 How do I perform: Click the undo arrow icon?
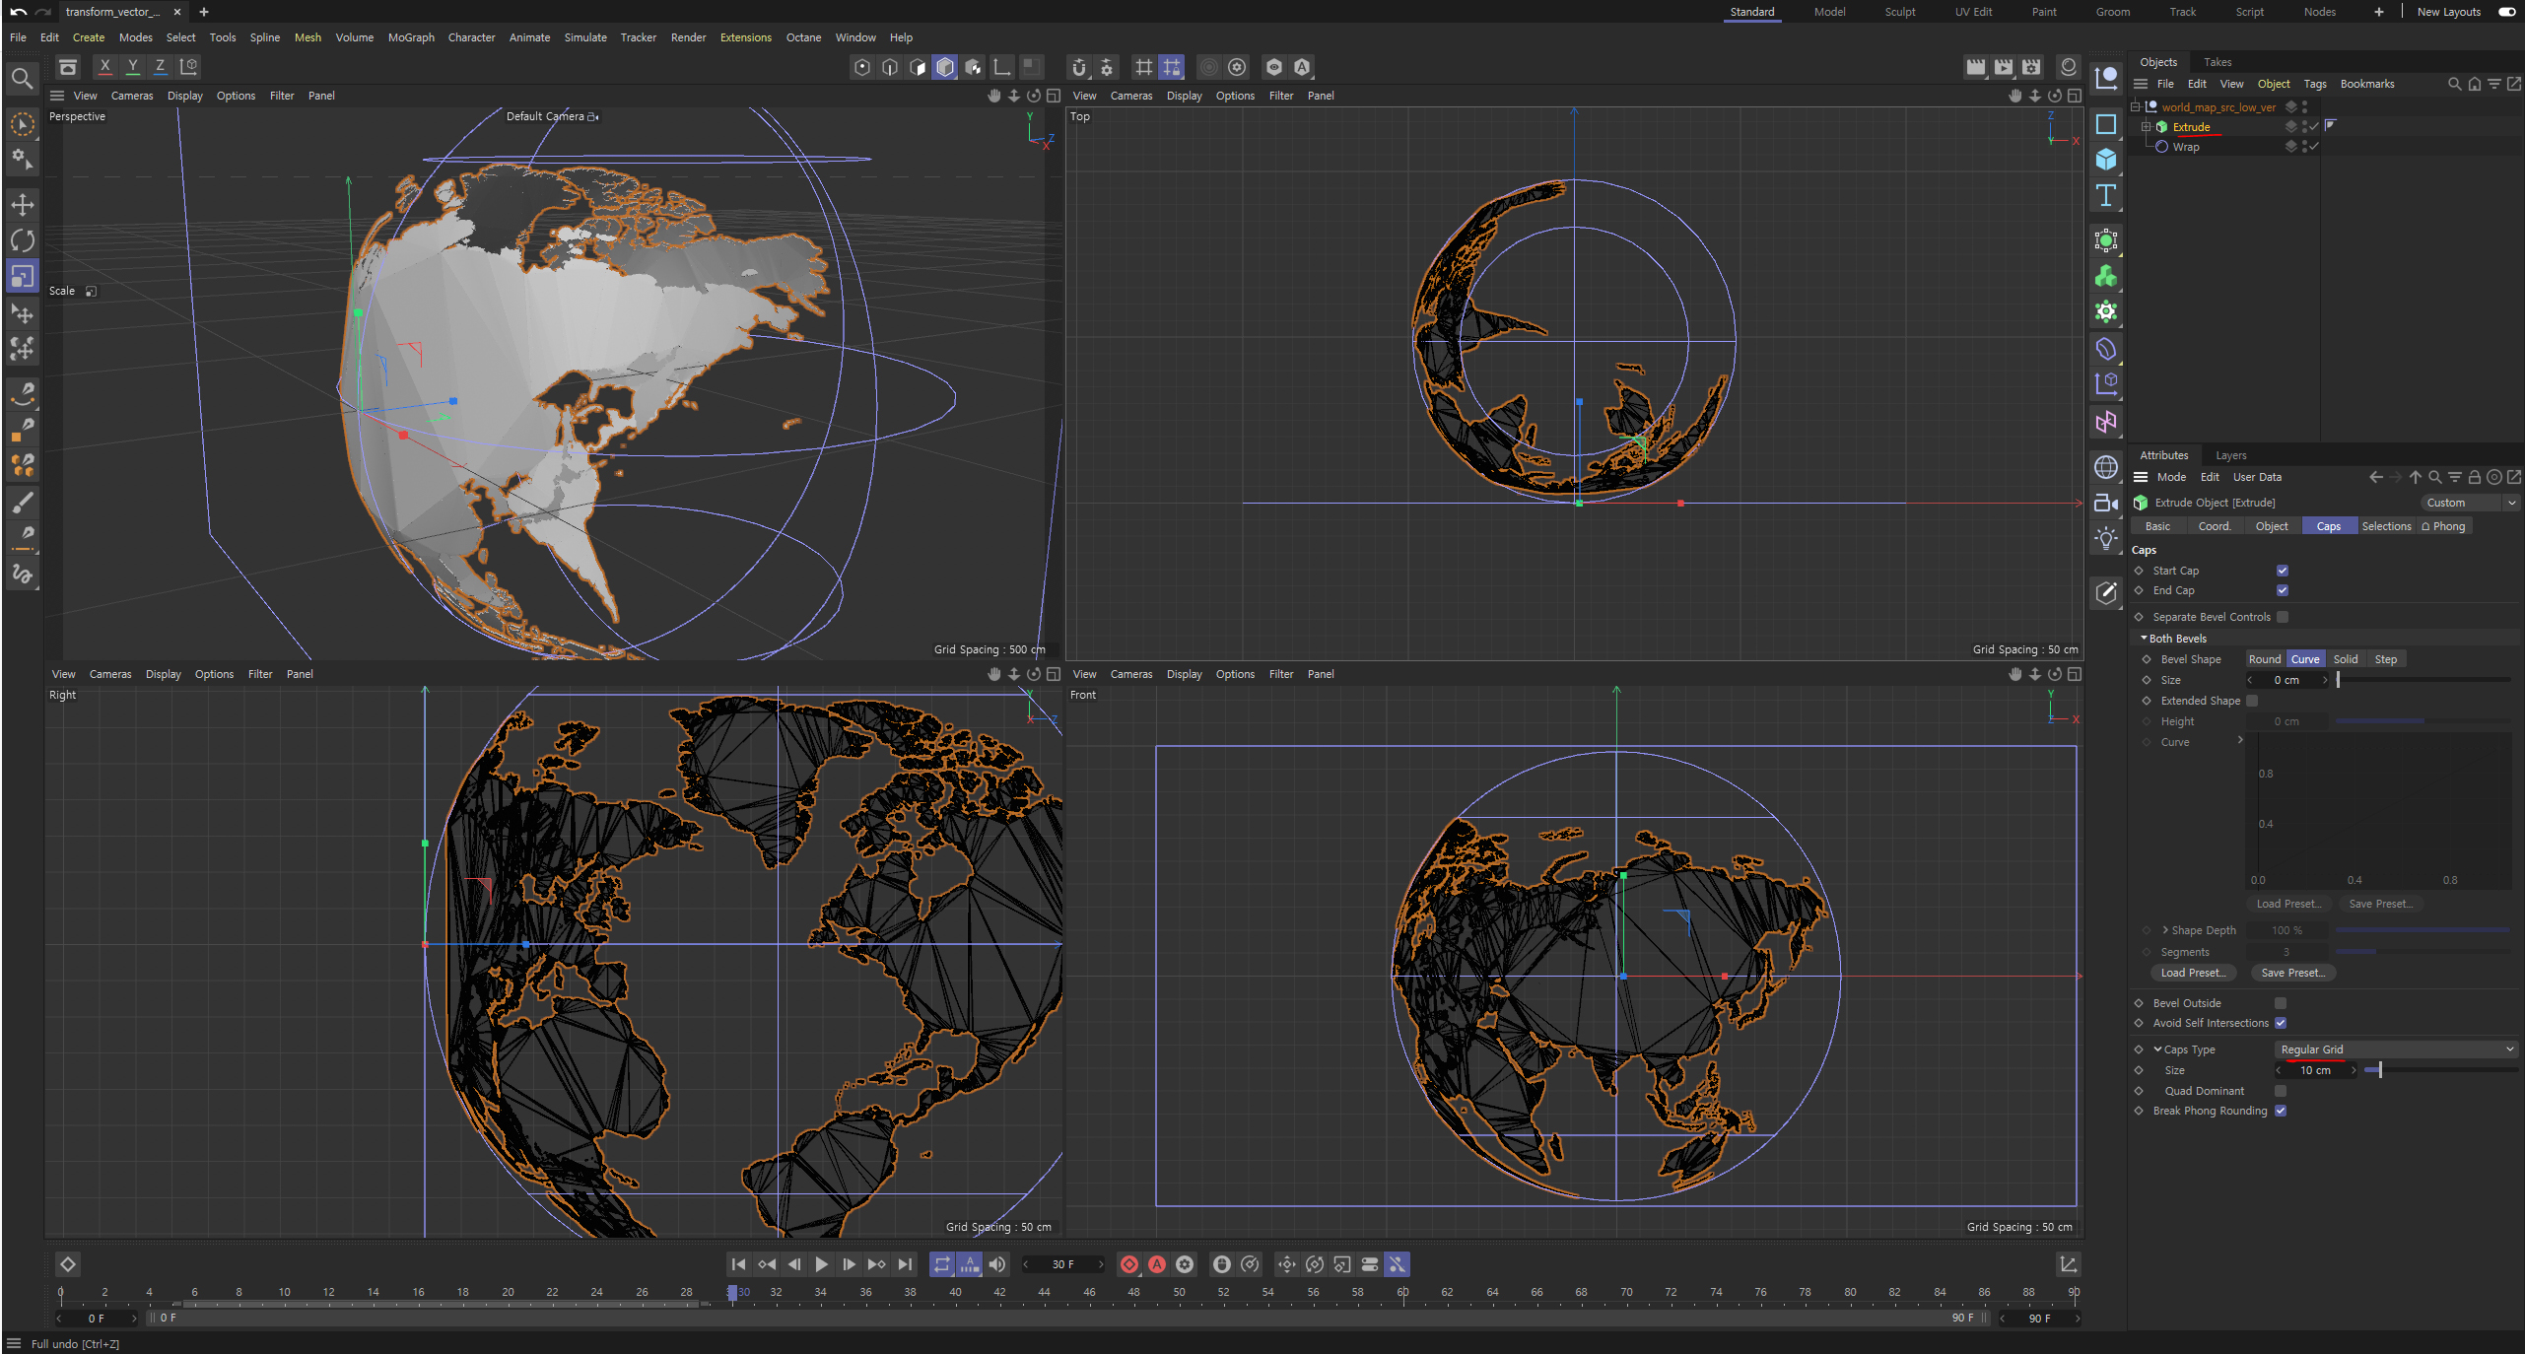[18, 12]
